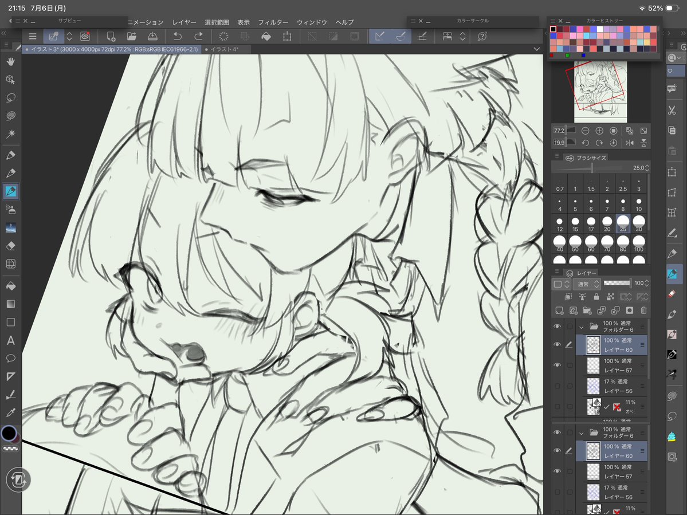
Task: Open stepper next to Clip Studio icon
Action: click(x=462, y=36)
